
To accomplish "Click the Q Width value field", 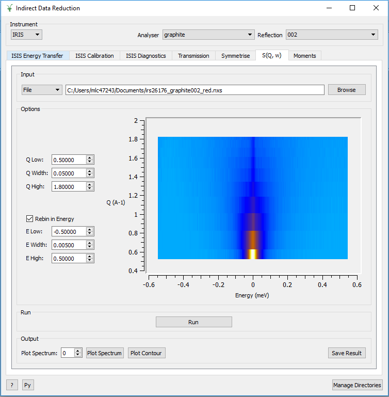I will (x=69, y=173).
